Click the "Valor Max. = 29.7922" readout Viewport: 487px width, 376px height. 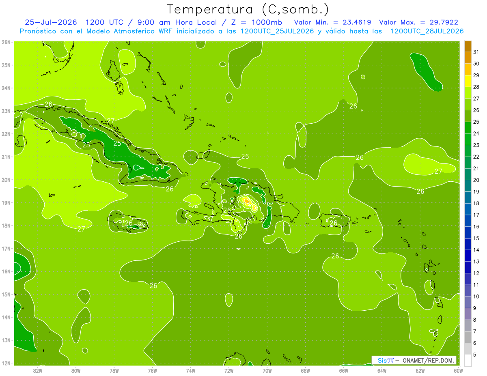(x=418, y=22)
